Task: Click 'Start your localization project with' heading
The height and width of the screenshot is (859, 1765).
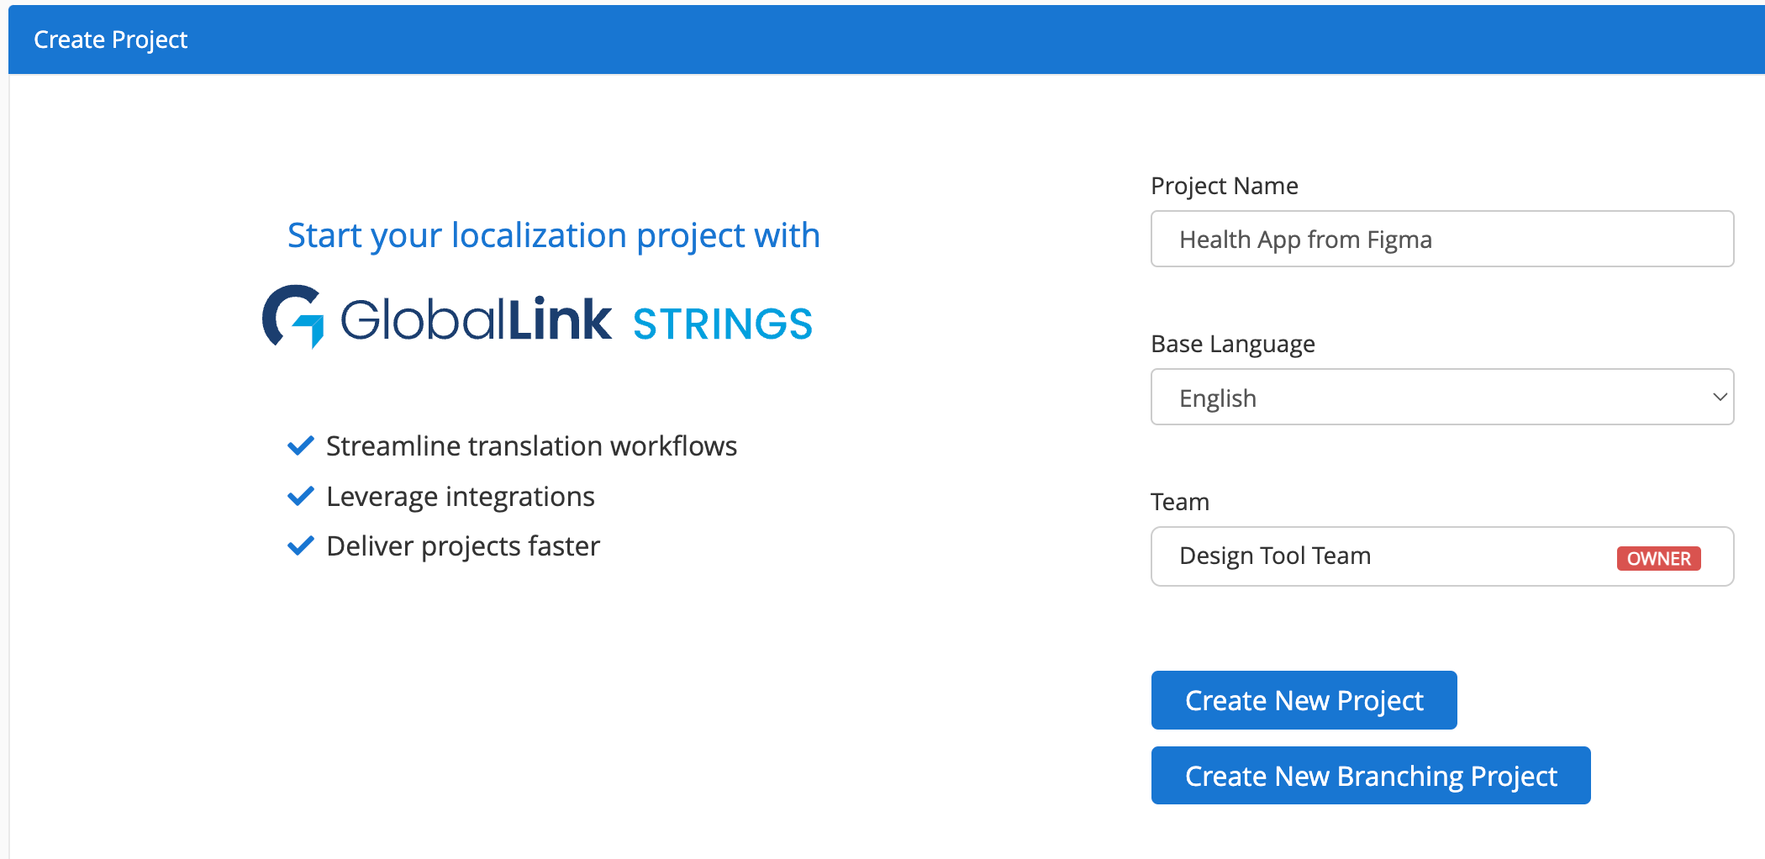Action: coord(553,235)
